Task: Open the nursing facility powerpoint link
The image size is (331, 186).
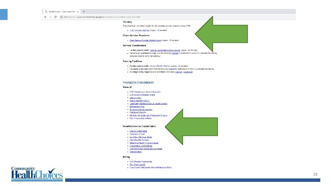Action: [188, 72]
